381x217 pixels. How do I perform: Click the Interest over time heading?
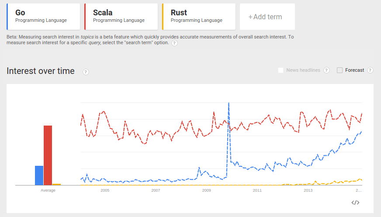point(41,71)
